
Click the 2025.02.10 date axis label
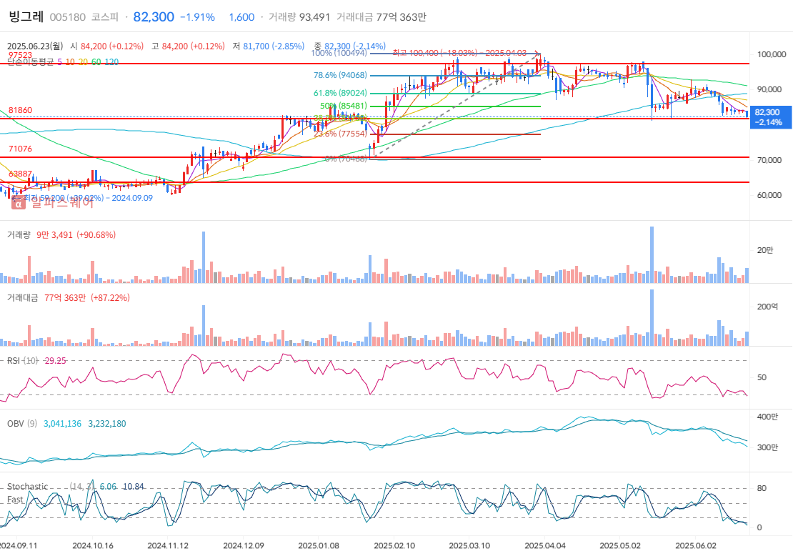point(394,546)
